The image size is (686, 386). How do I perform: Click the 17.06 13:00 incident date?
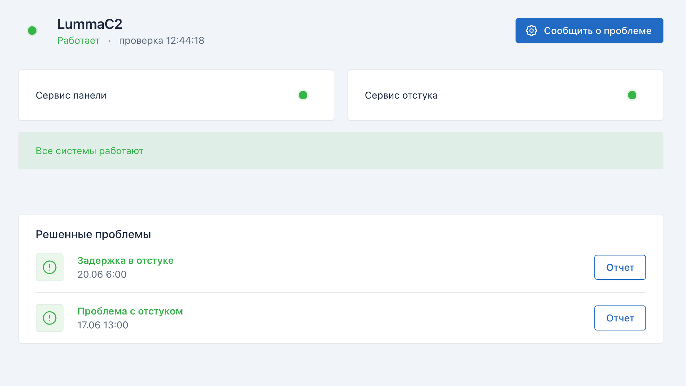click(x=102, y=325)
